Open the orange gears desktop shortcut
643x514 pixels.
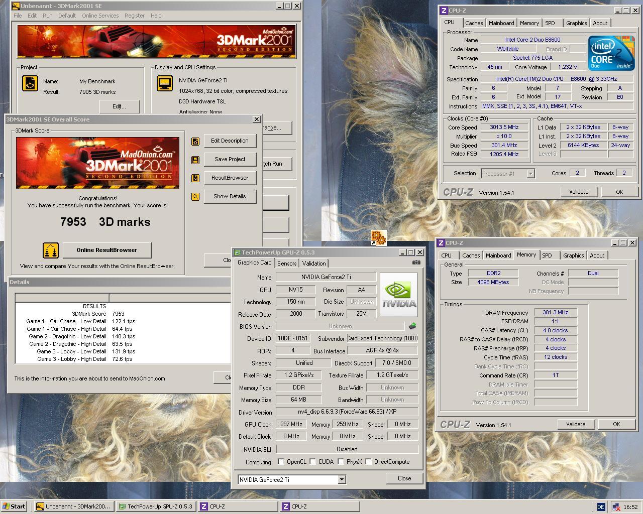378,238
